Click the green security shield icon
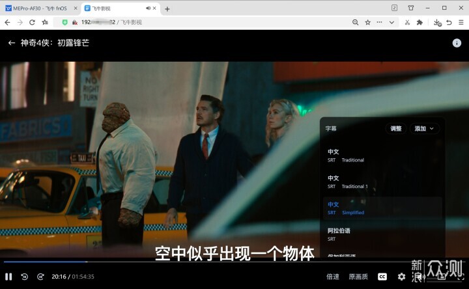Viewport: 469px width, 289px height. 64,22
